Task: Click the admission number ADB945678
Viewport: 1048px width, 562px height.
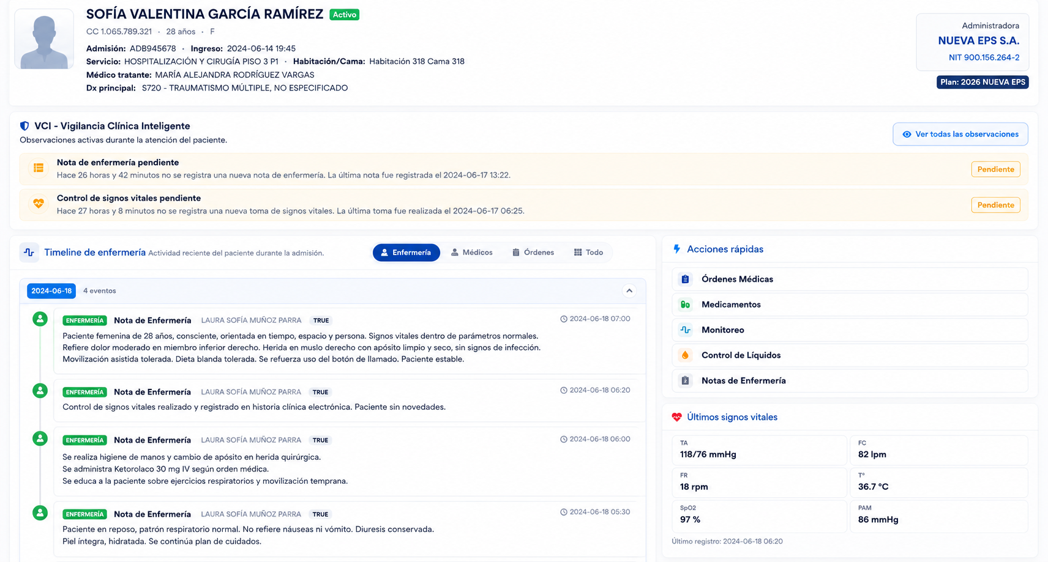Action: 152,48
